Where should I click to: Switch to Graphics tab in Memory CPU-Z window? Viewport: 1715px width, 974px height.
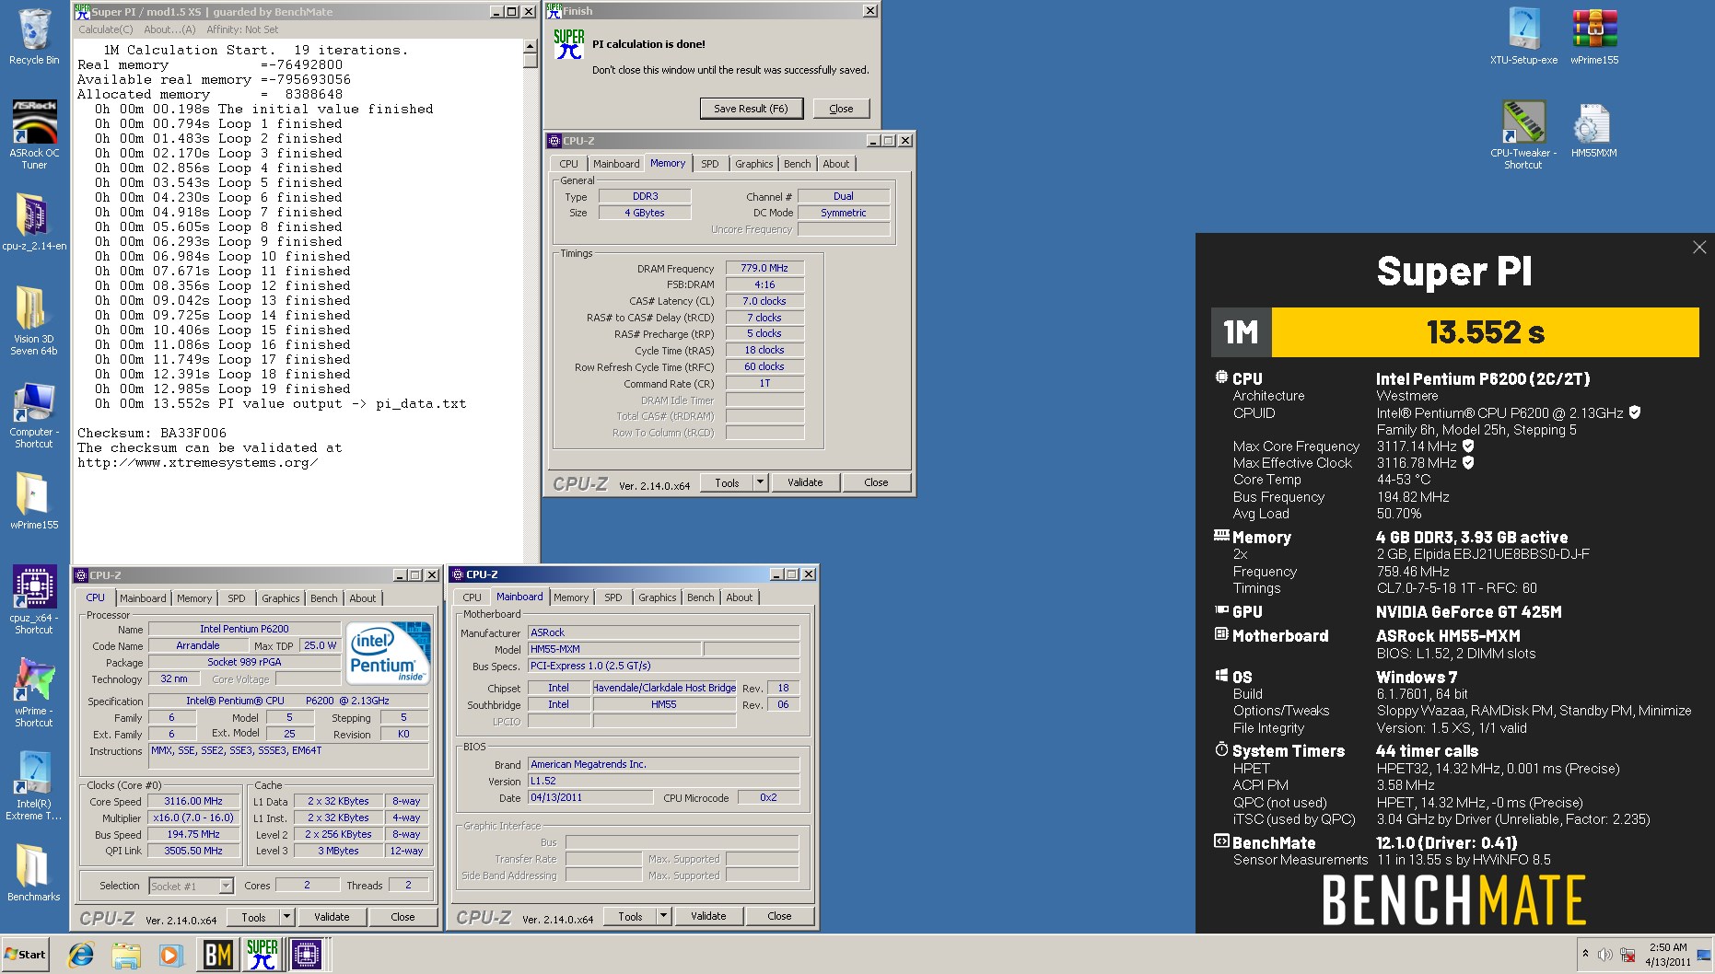[x=753, y=164]
